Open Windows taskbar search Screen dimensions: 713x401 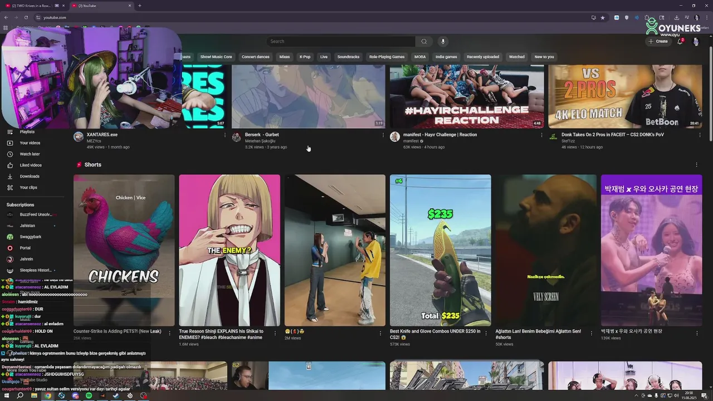(x=20, y=395)
